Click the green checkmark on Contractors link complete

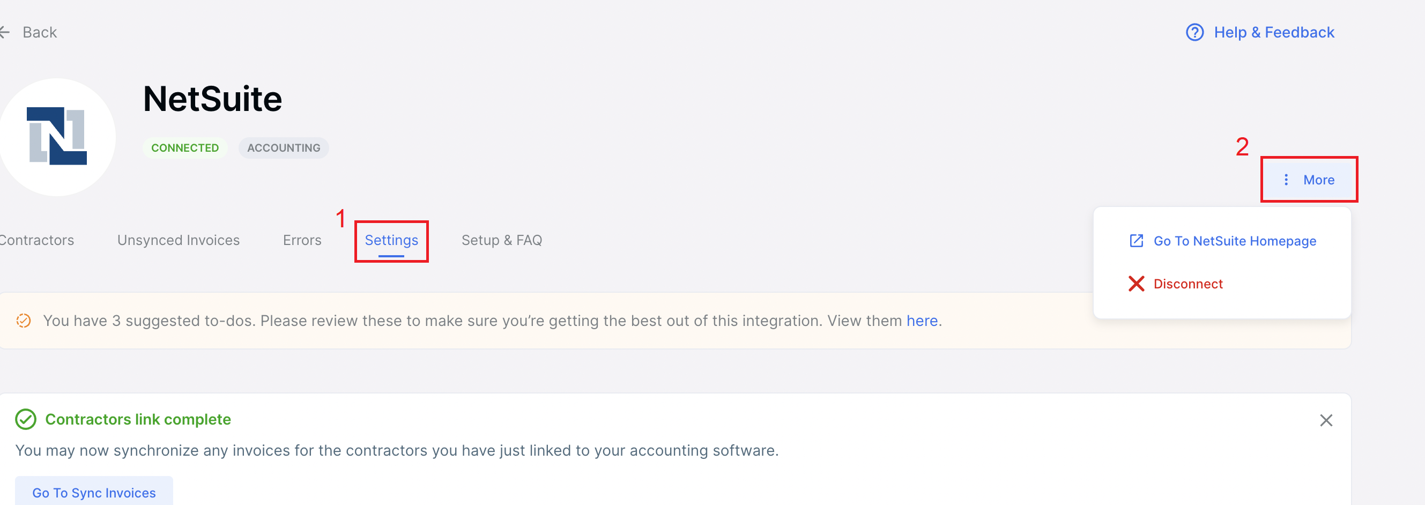click(24, 419)
